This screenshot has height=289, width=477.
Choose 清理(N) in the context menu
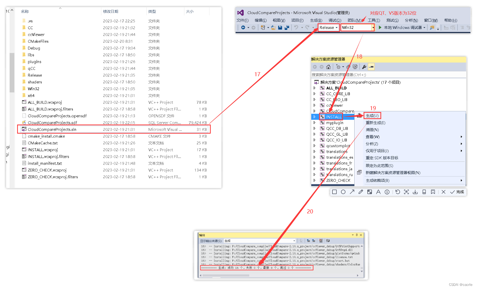[x=372, y=130]
